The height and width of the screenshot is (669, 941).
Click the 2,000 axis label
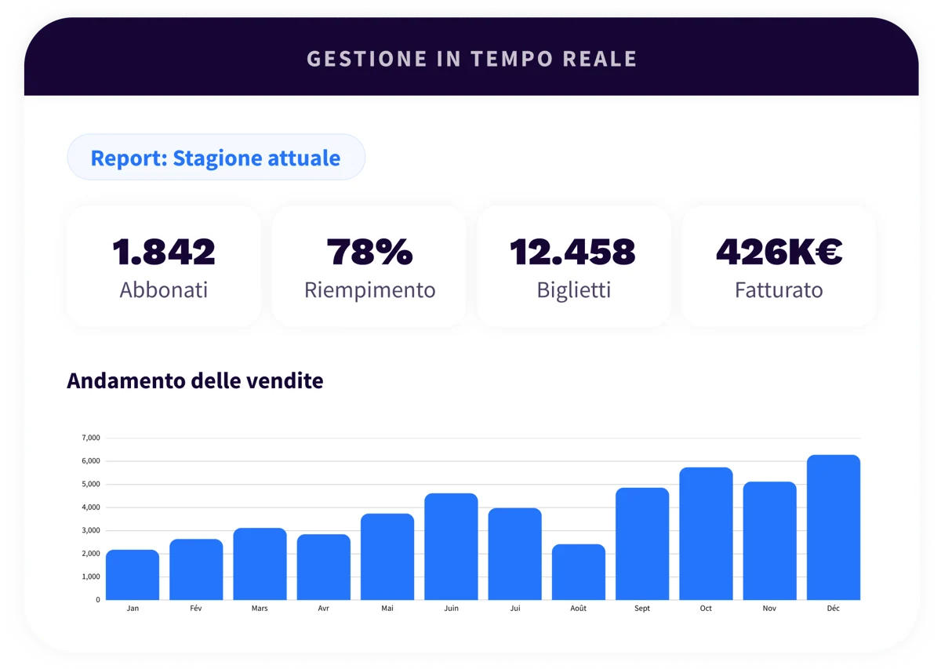91,553
